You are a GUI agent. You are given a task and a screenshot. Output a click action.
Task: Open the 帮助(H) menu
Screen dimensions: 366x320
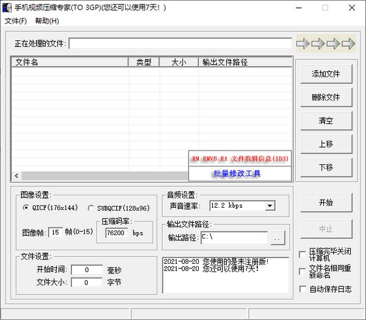(x=47, y=21)
